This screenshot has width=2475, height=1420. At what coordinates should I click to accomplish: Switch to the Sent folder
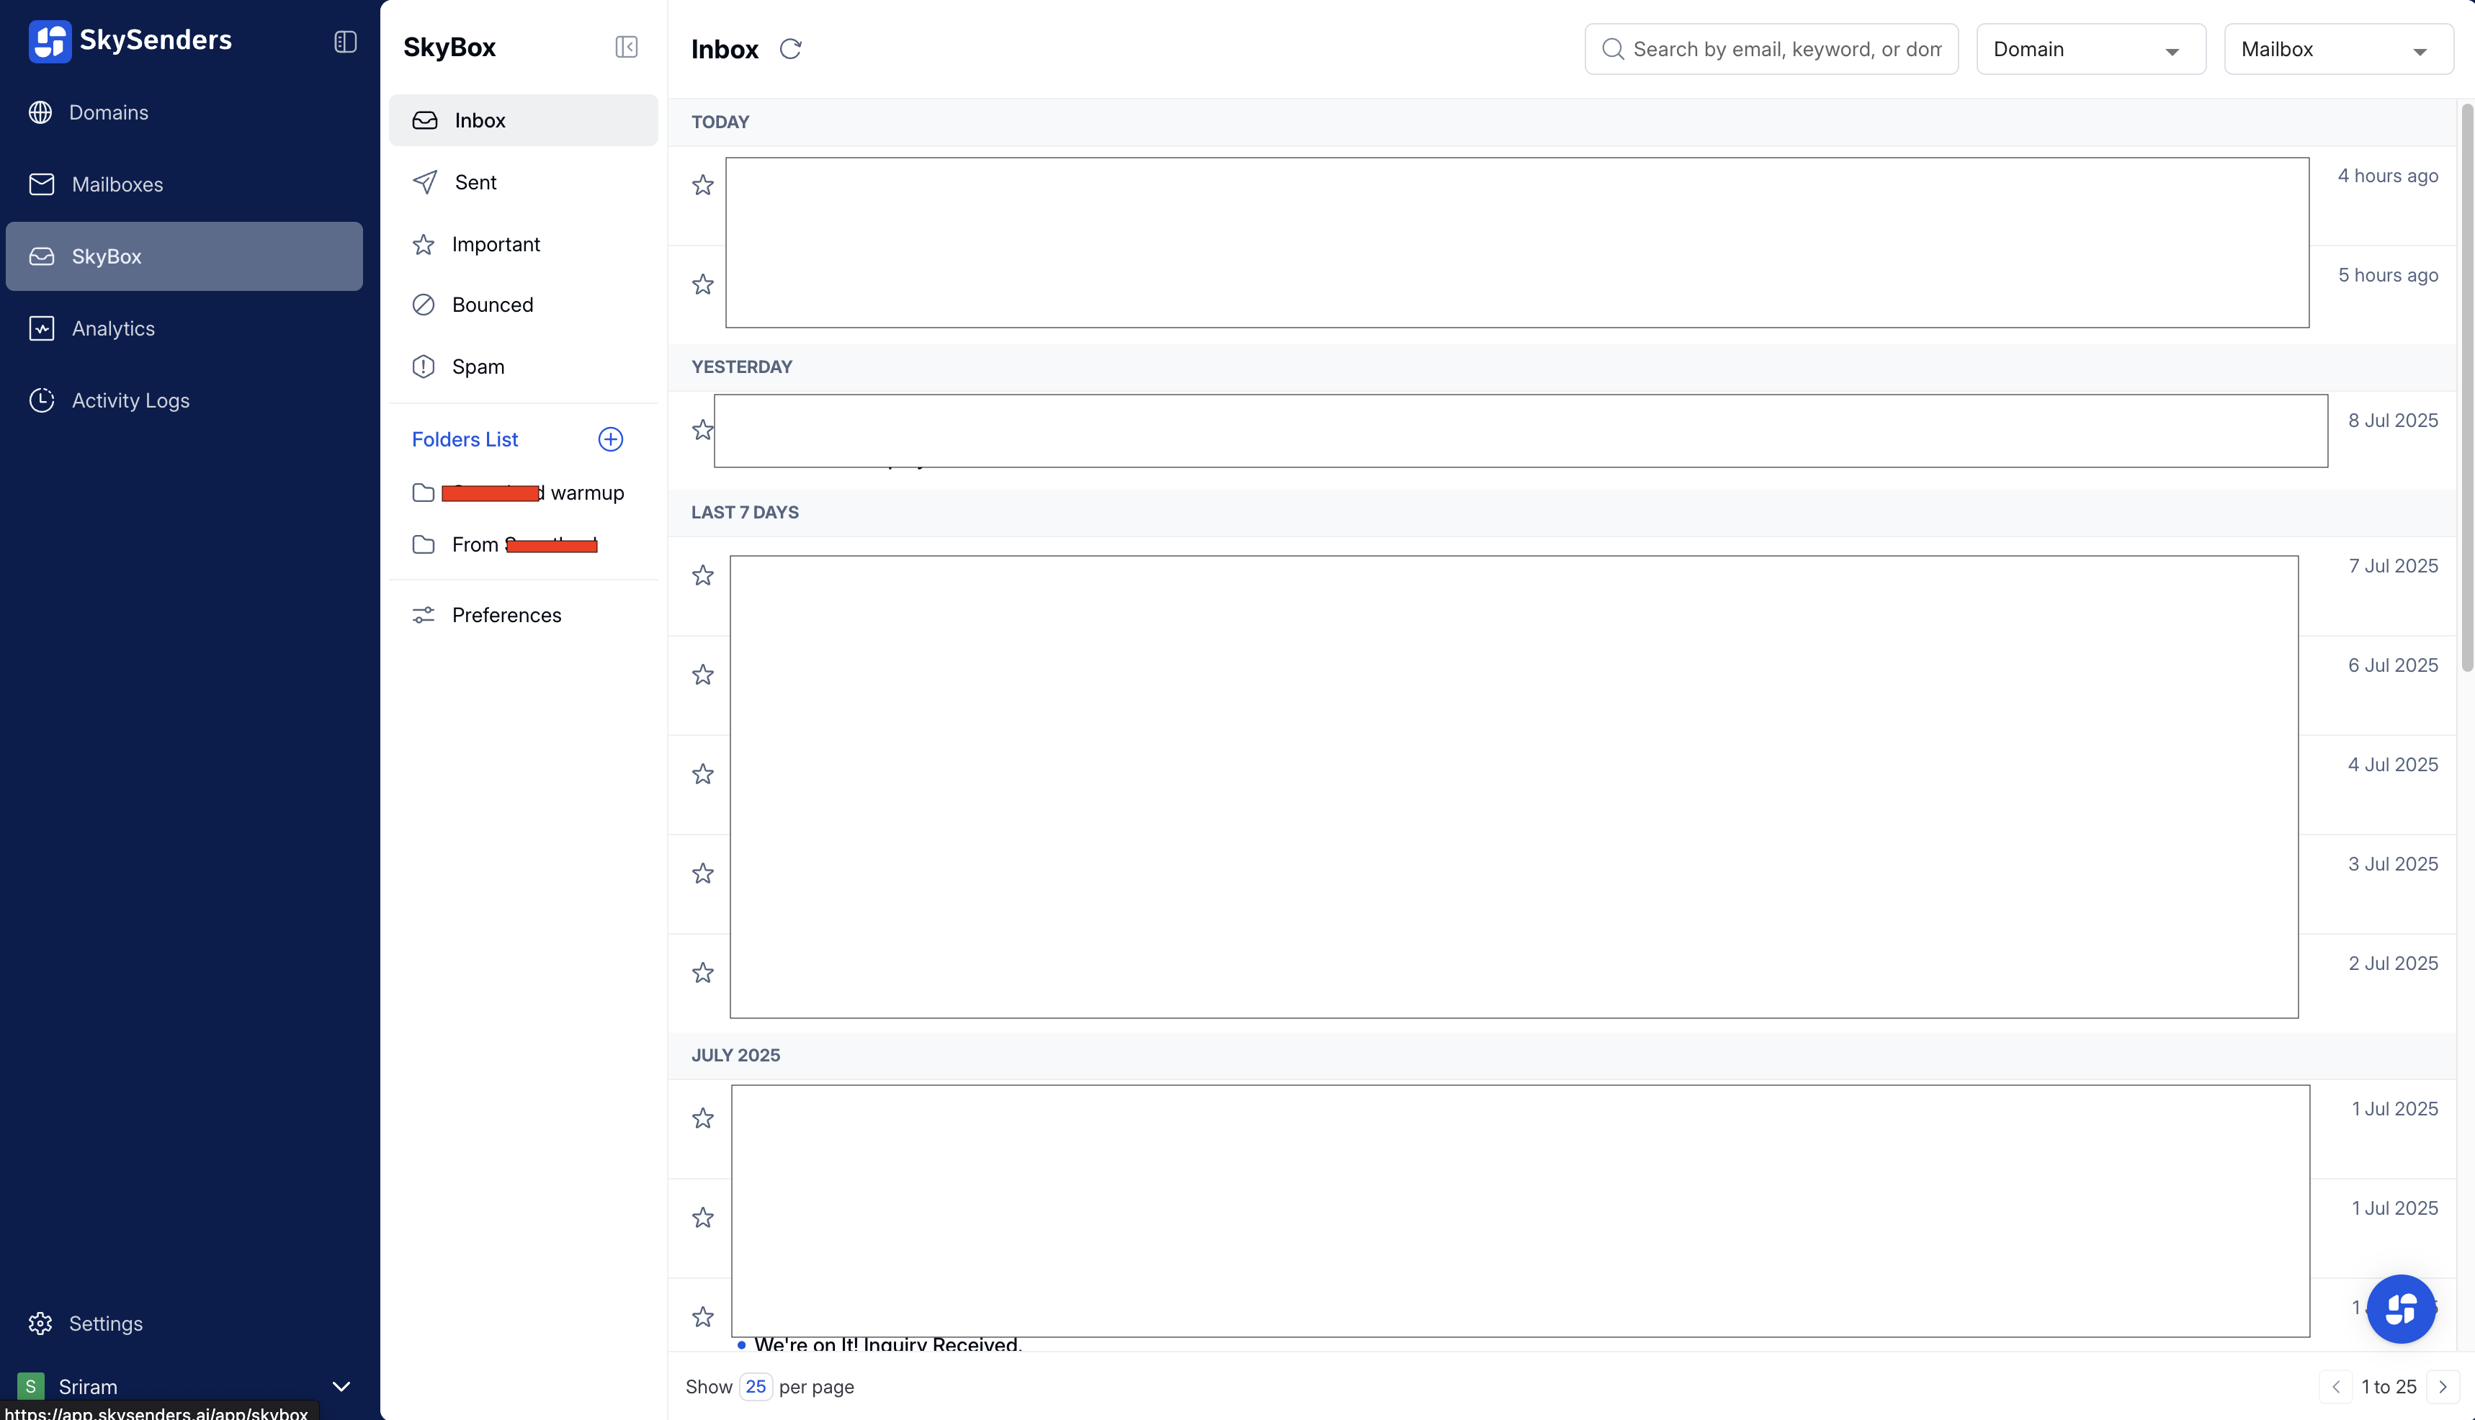pyautogui.click(x=475, y=182)
